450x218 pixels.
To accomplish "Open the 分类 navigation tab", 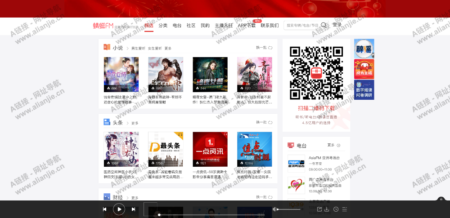I will pos(163,25).
